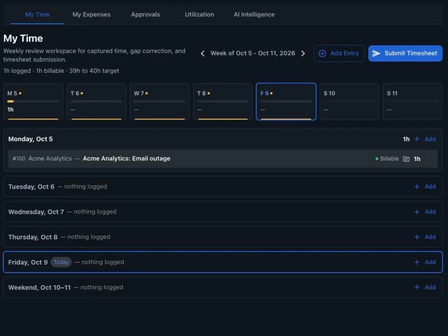Select the F 9 day card

286,102
